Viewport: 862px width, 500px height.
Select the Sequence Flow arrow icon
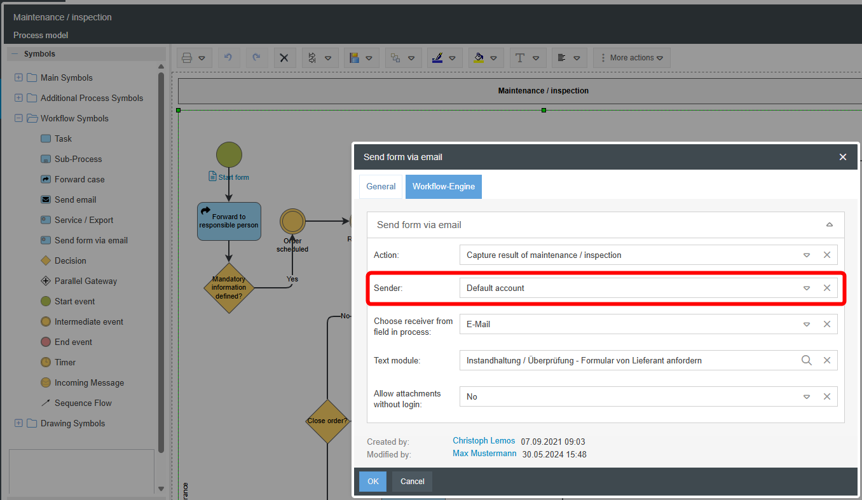pos(46,403)
